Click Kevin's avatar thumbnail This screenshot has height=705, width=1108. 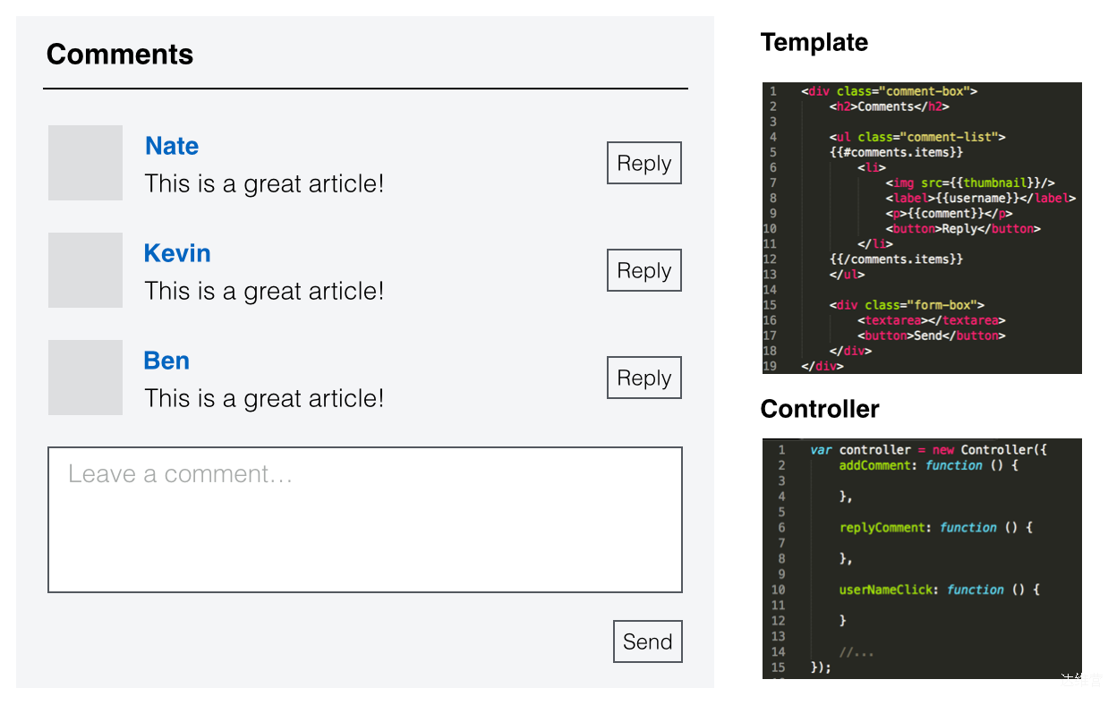(85, 270)
